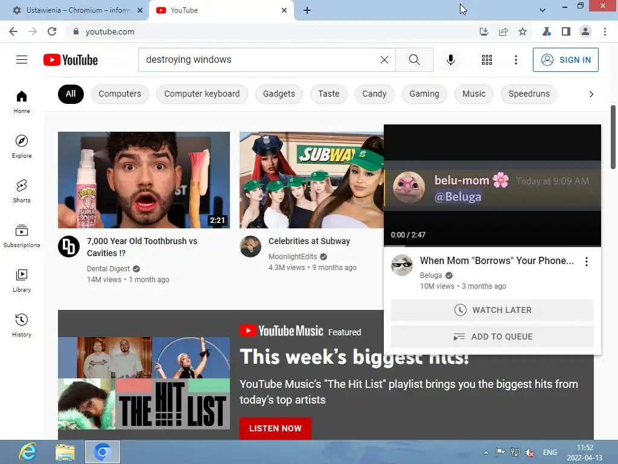618x464 pixels.
Task: Open Subscriptions in the sidebar
Action: 22,236
